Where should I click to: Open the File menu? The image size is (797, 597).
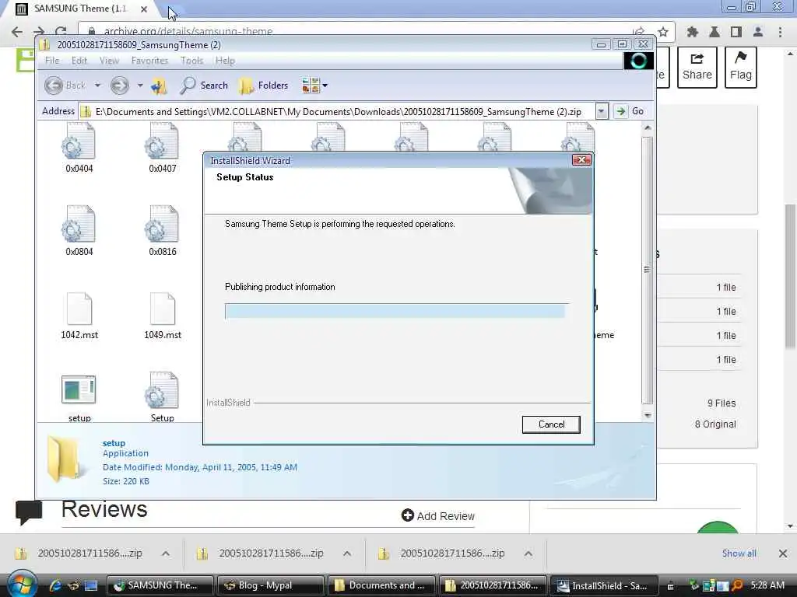click(52, 61)
